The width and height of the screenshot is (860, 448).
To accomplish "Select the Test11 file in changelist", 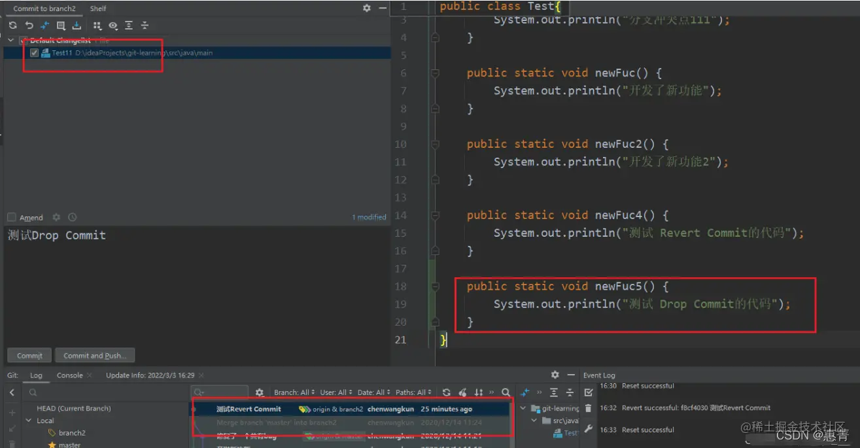I will coord(197,53).
